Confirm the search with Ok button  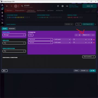(93, 71)
